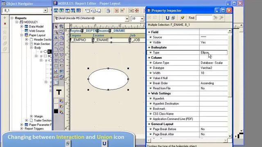This screenshot has height=147, width=262.
Task: Expand Report Triggers tree node
Action: tap(22, 129)
